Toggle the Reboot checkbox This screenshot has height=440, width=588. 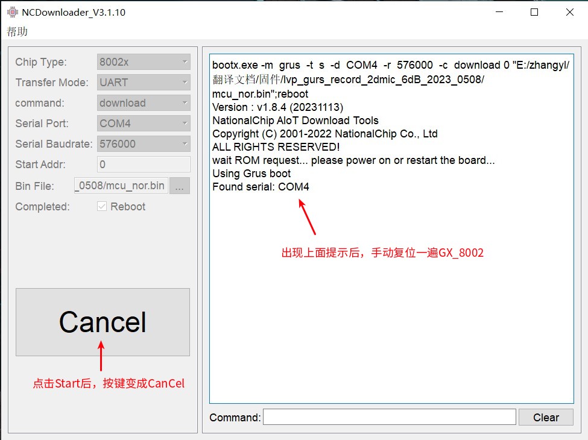pyautogui.click(x=102, y=207)
